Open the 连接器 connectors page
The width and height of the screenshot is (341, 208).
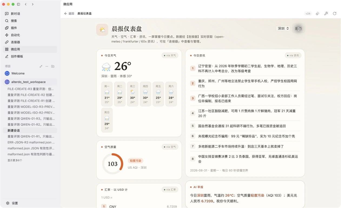pyautogui.click(x=30, y=42)
